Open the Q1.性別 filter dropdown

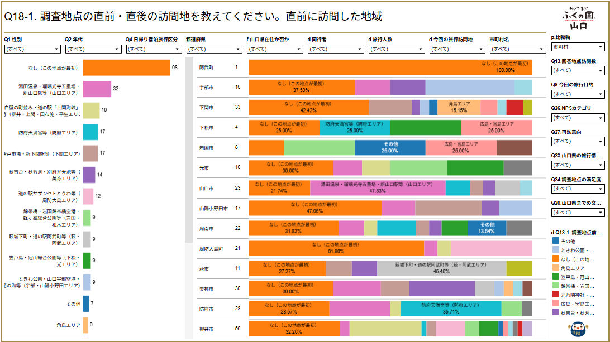[x=31, y=49]
